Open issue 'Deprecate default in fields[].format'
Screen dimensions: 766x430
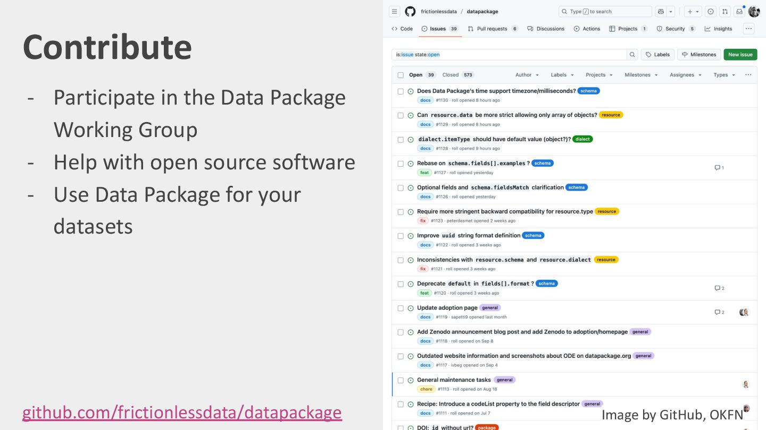[476, 283]
